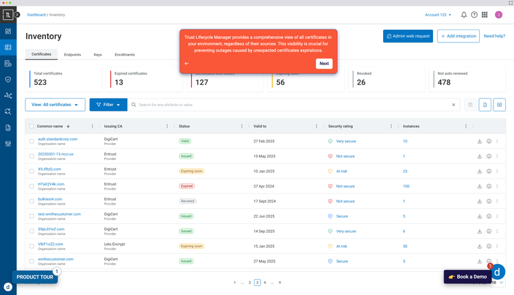514x295 pixels.
Task: Expand the Filter dropdown button
Action: click(x=107, y=105)
